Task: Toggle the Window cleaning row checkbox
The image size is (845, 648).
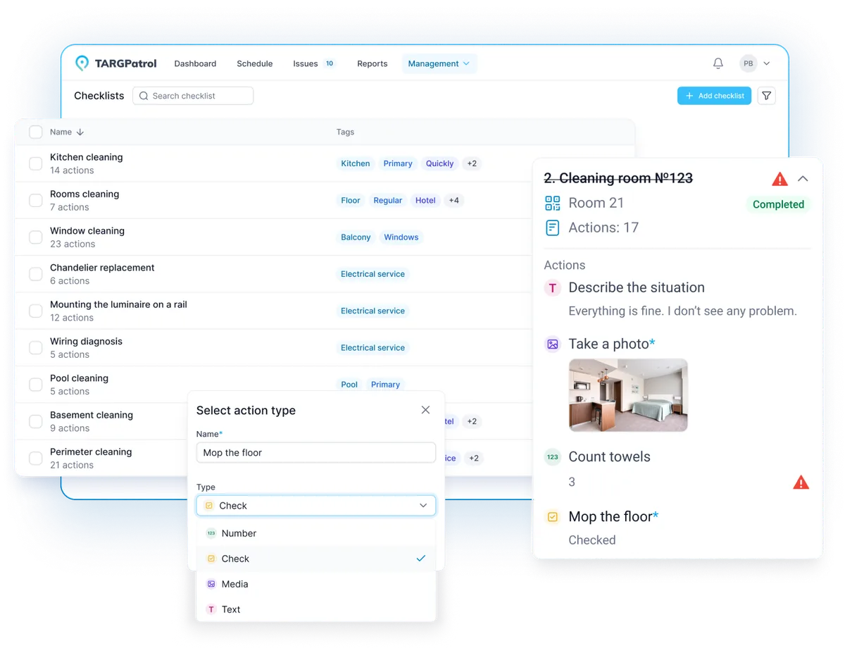Action: click(x=35, y=237)
